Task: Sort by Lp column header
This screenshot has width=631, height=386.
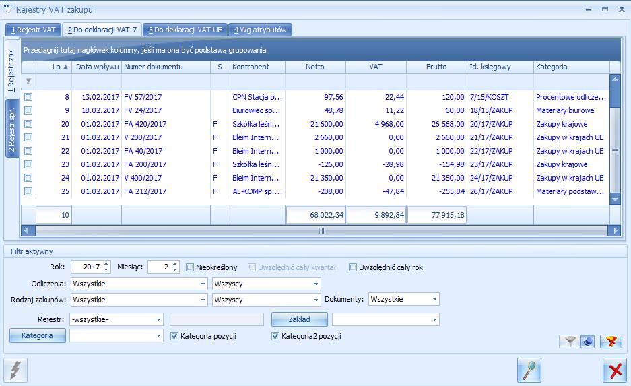Action: [x=55, y=67]
